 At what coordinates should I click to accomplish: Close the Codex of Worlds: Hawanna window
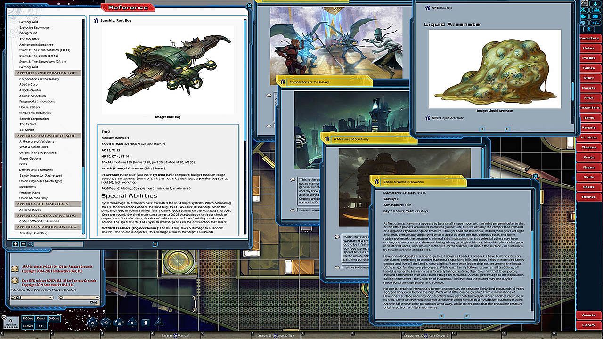coord(536,176)
